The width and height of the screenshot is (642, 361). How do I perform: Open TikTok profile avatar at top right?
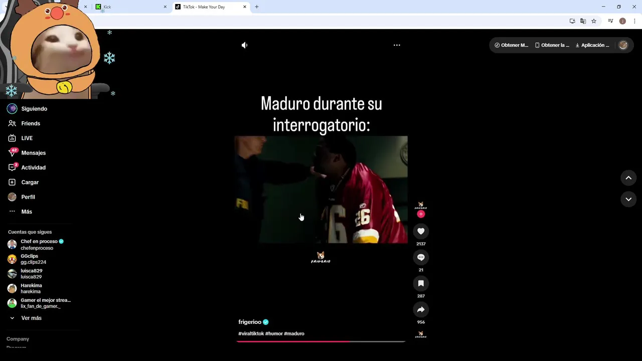[623, 45]
